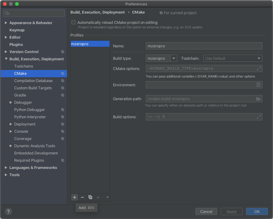
Task: Click project-level icon next to CMake
Action: 63,74
